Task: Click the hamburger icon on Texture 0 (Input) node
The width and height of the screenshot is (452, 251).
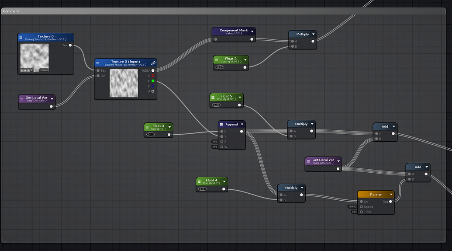Action: click(97, 63)
